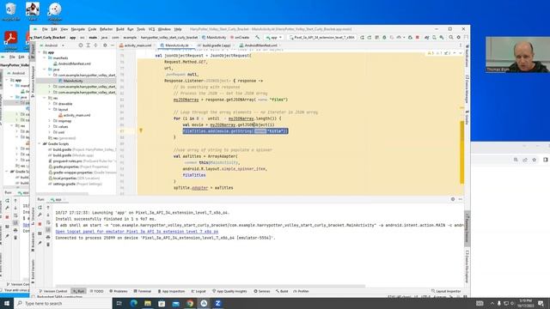Collapse the app module node

(40, 52)
